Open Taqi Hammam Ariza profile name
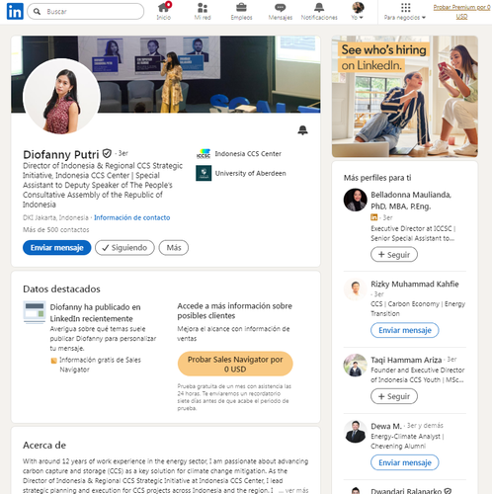The height and width of the screenshot is (494, 492). tap(406, 360)
